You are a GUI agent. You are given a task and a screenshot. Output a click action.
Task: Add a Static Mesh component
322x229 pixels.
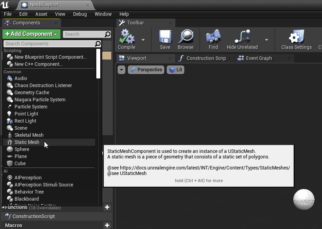click(49, 142)
